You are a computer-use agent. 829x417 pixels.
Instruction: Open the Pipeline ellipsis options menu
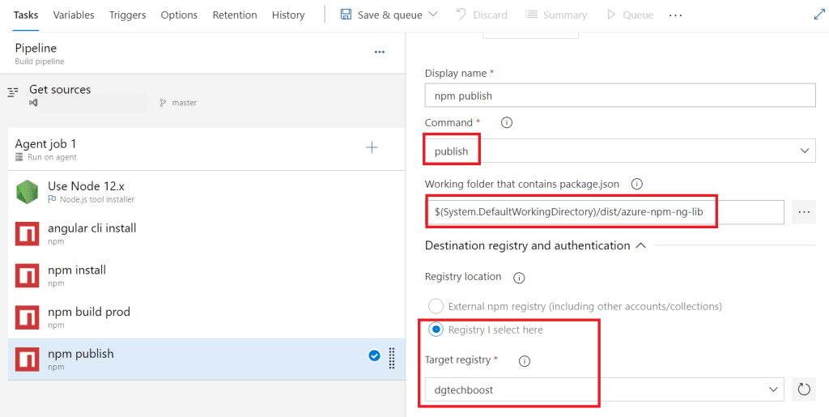coord(379,53)
